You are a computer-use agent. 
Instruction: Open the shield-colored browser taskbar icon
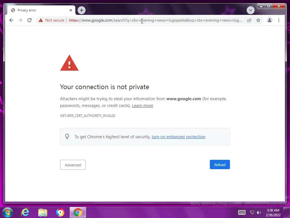point(60,212)
